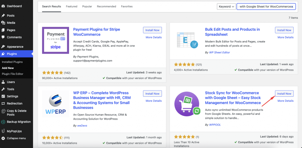Viewport: 302px width, 148px height.
Task: Open the WP Sheet Editor author link
Action: [x=219, y=52]
